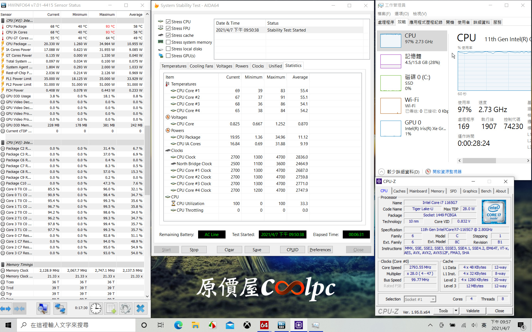Image resolution: width=532 pixels, height=332 pixels.
Task: Click the HWiNFO clock reset timer icon
Action: pos(96,308)
